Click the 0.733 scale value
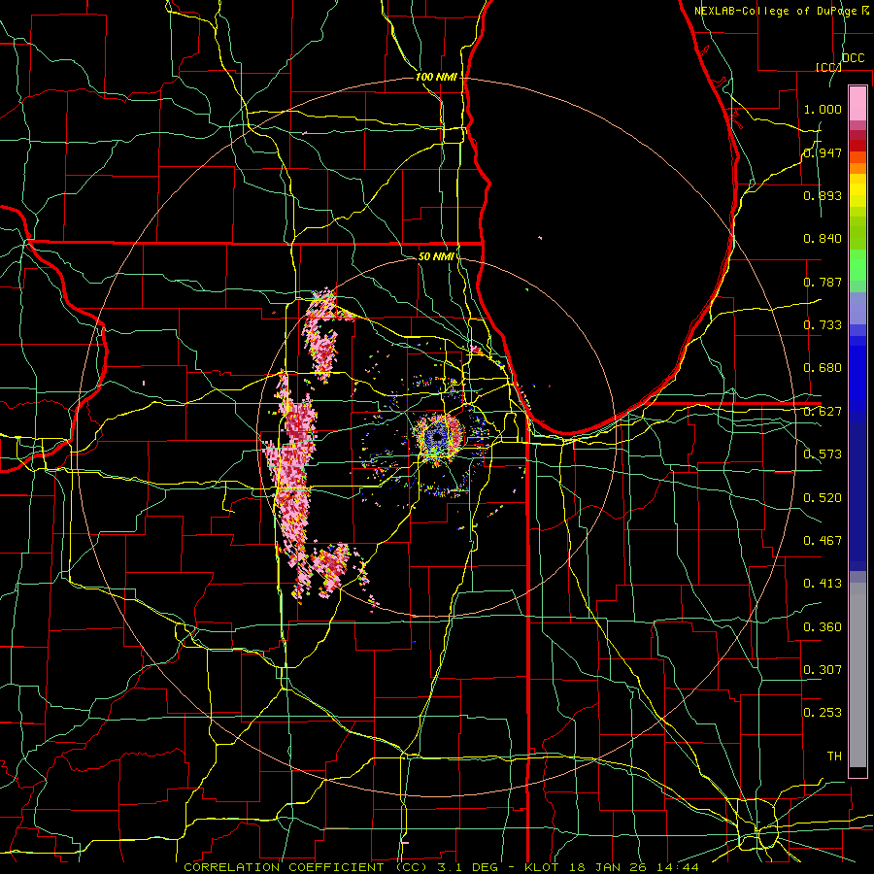Screen dimensions: 874x874 (823, 325)
